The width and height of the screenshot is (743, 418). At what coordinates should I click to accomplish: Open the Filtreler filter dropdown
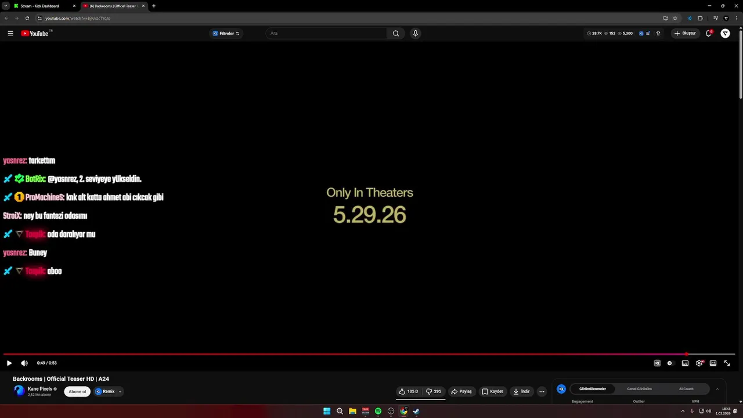pyautogui.click(x=226, y=34)
